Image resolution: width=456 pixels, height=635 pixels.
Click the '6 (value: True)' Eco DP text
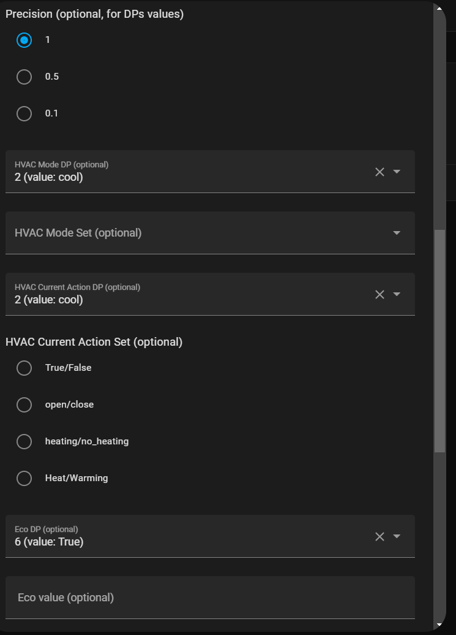tap(49, 542)
